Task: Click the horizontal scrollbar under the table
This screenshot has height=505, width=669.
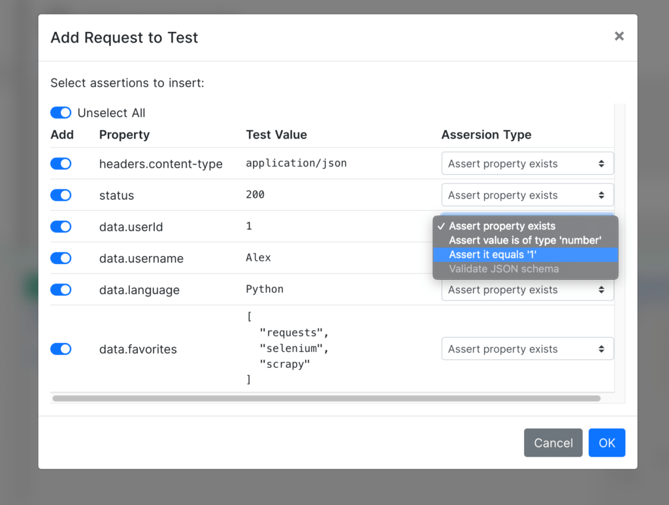Action: 326,398
